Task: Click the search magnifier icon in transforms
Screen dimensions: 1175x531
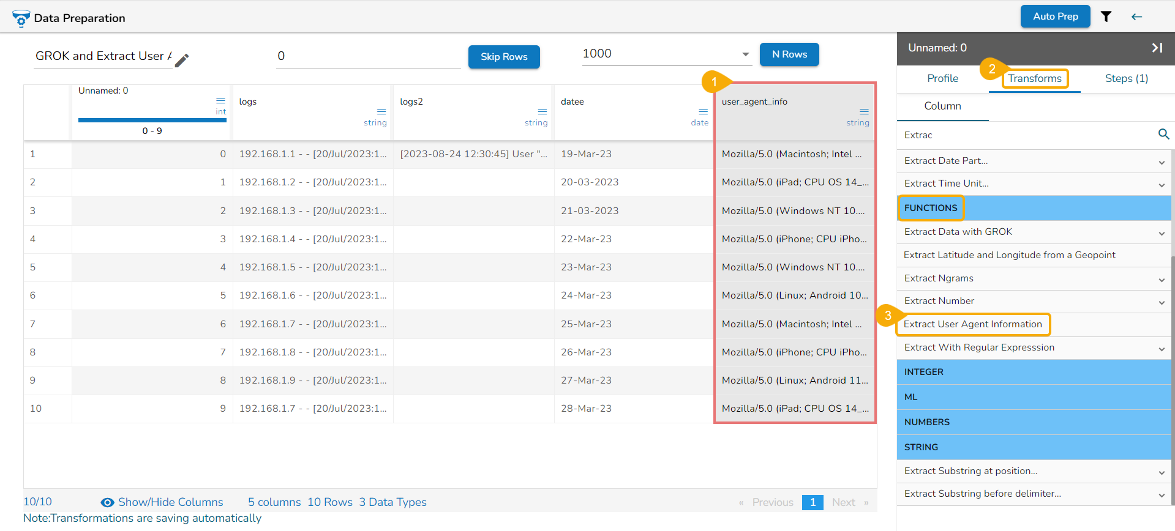Action: (x=1163, y=134)
